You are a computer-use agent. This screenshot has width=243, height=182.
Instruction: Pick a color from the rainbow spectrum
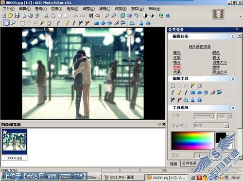(193, 141)
